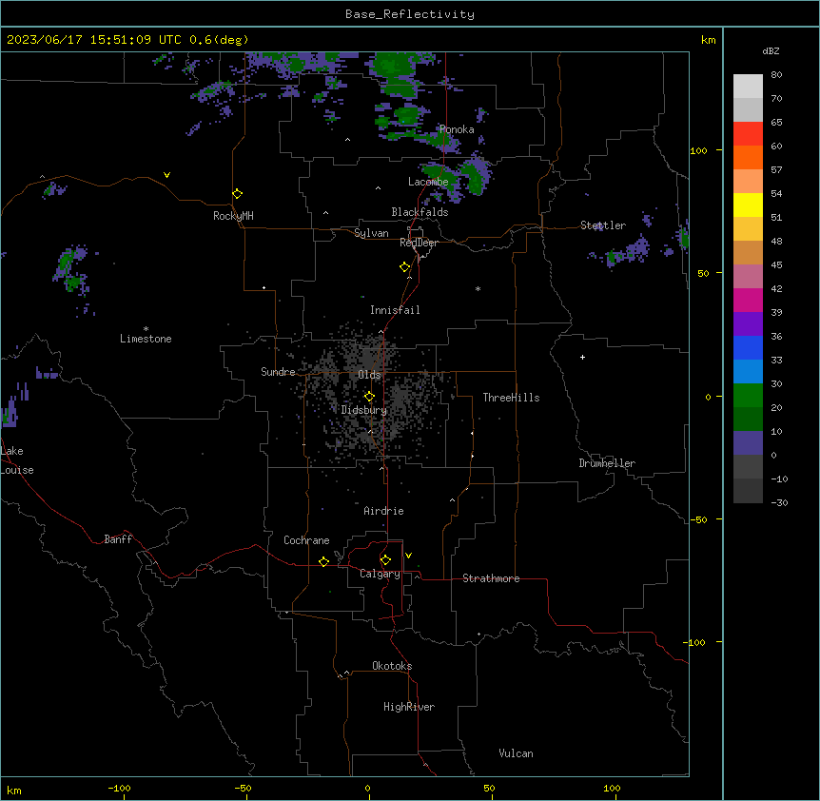
Task: Click the Calgary label
Action: [x=381, y=574]
